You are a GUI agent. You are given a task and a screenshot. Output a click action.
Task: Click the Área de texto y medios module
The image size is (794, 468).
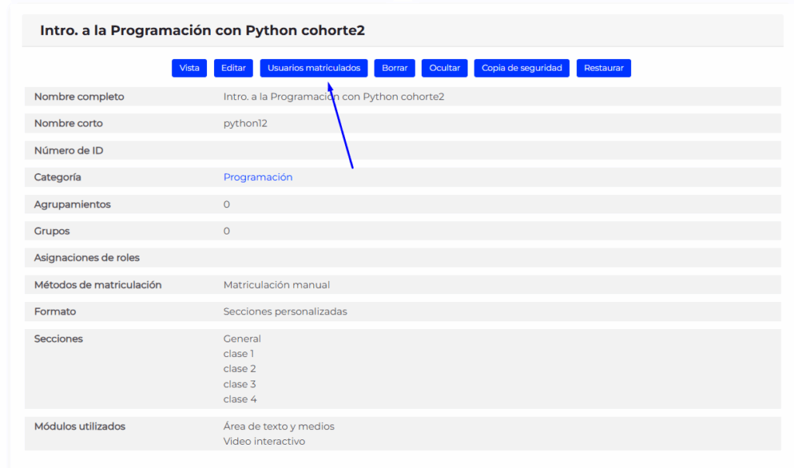click(278, 426)
